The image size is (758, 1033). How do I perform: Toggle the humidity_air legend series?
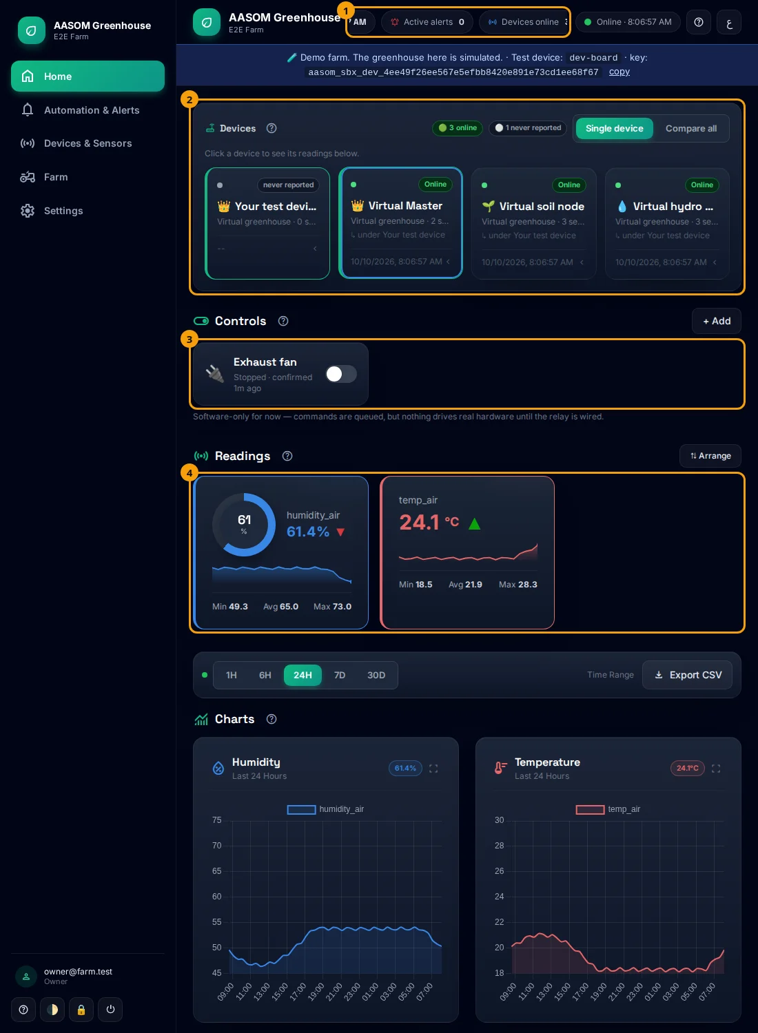point(325,809)
